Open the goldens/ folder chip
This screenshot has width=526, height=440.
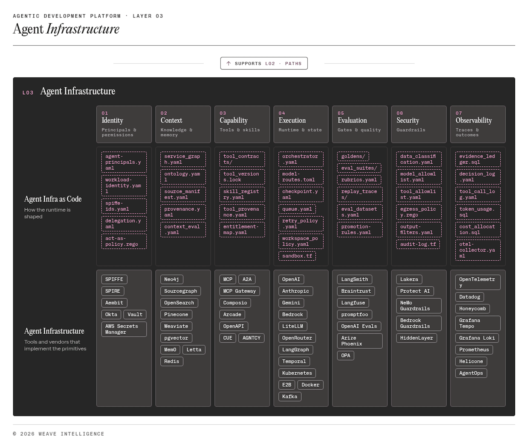353,156
